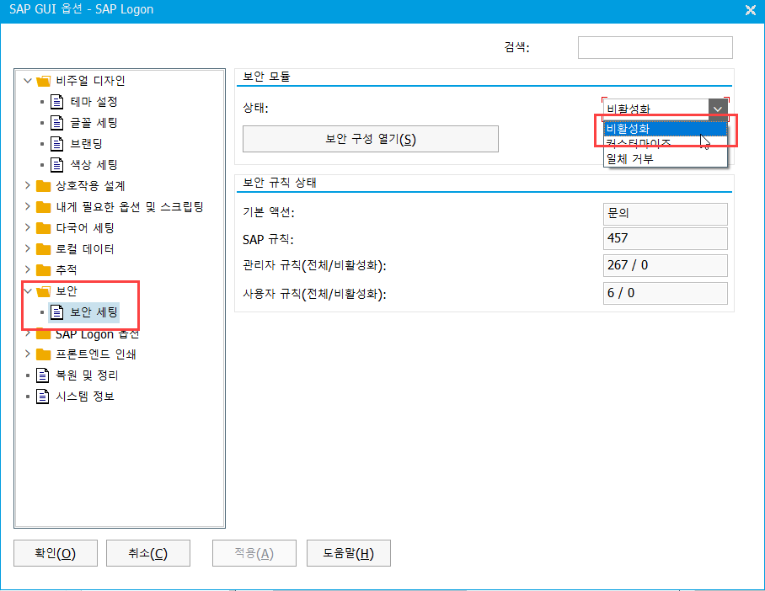Choose 일체 거부 in the open list
The image size is (765, 591).
coord(665,158)
